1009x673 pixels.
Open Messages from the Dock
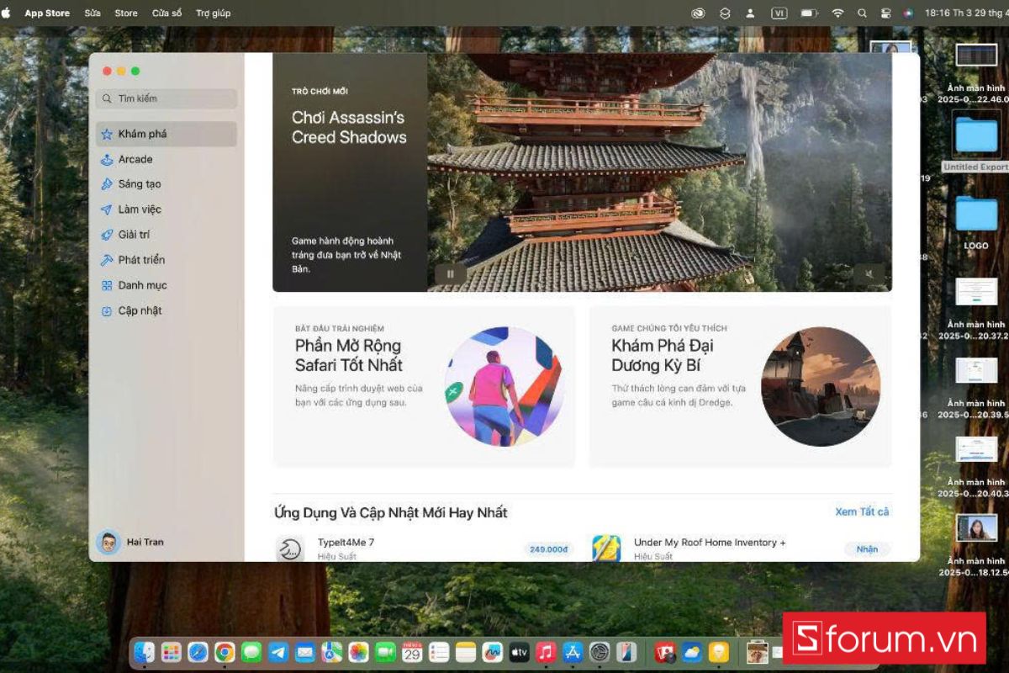[251, 652]
